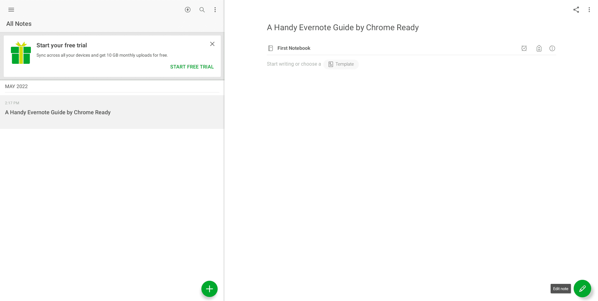
Task: Add a tag with the tag icon
Action: (x=539, y=48)
